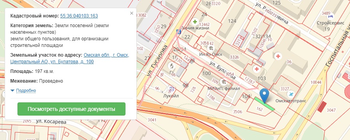
Task: Click the swimmer icon at Омскавтотранс
Action: (x=291, y=94)
